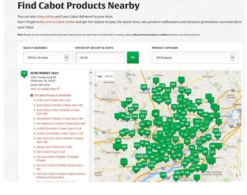247x195 pixels.
Task: Select map marker 14
Action: [x=176, y=139]
